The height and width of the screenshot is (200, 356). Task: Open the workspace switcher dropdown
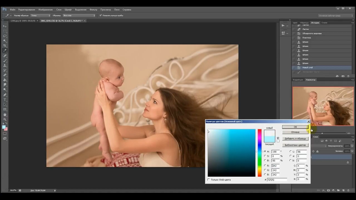coord(336,16)
